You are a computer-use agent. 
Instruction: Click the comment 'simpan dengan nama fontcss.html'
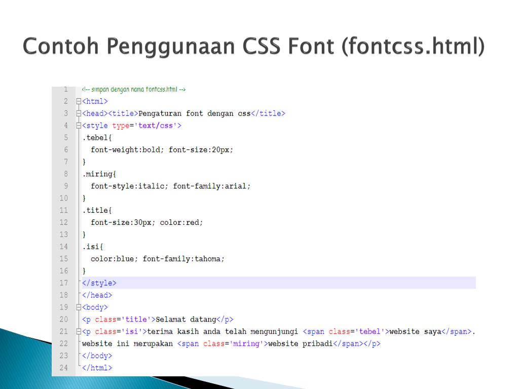click(x=134, y=89)
